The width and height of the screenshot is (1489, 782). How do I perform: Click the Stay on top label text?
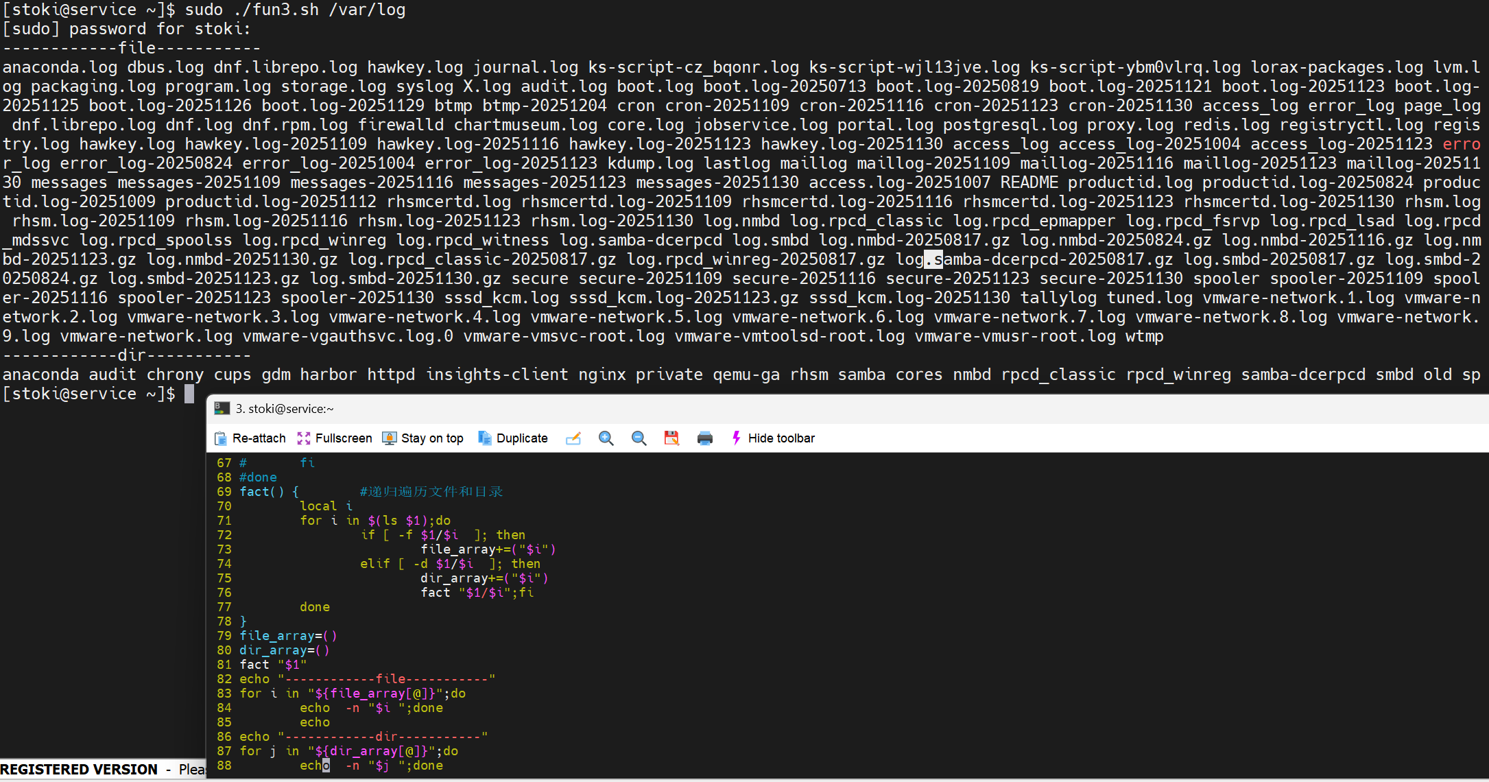click(432, 438)
